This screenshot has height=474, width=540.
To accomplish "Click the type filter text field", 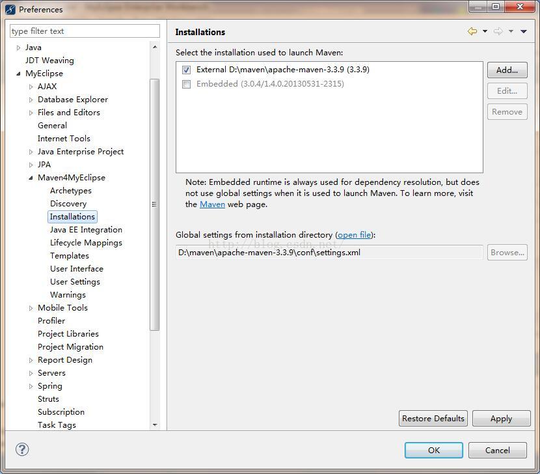I will [85, 31].
